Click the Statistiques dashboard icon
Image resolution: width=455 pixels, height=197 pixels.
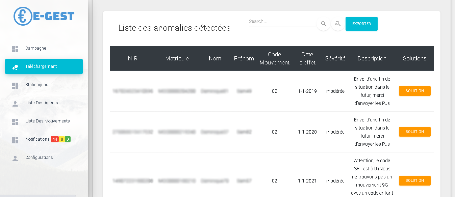coord(15,85)
